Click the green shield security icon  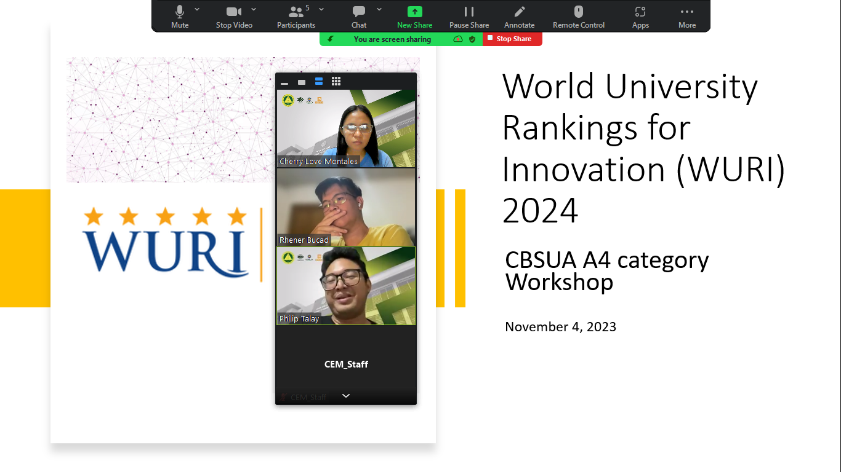(x=472, y=39)
